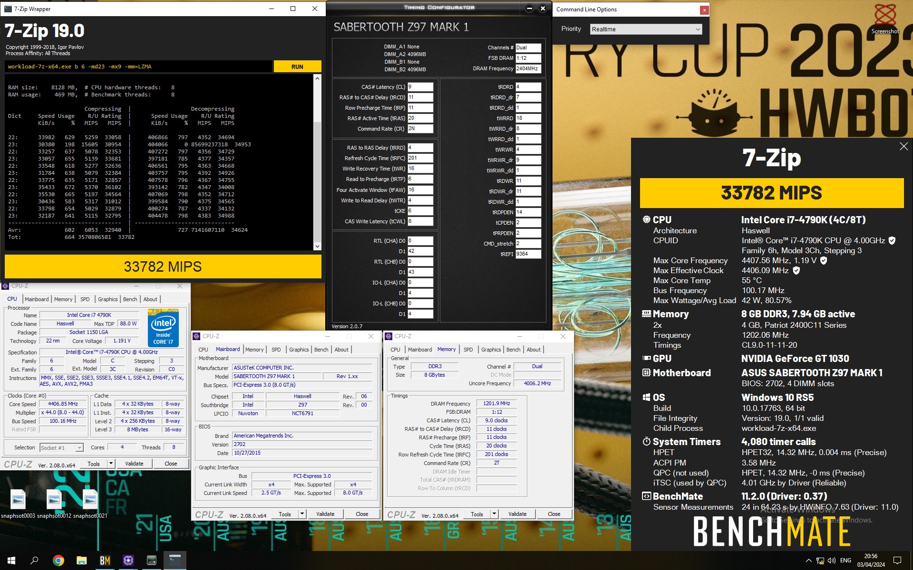913x570 pixels.
Task: Open the snaphsot0003 desktop file
Action: coord(18,504)
